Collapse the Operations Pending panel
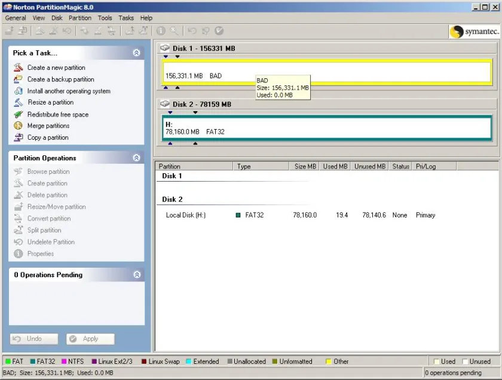Image resolution: width=502 pixels, height=380 pixels. (x=137, y=275)
